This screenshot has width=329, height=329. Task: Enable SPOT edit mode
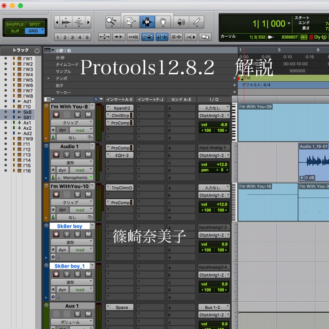(x=35, y=24)
